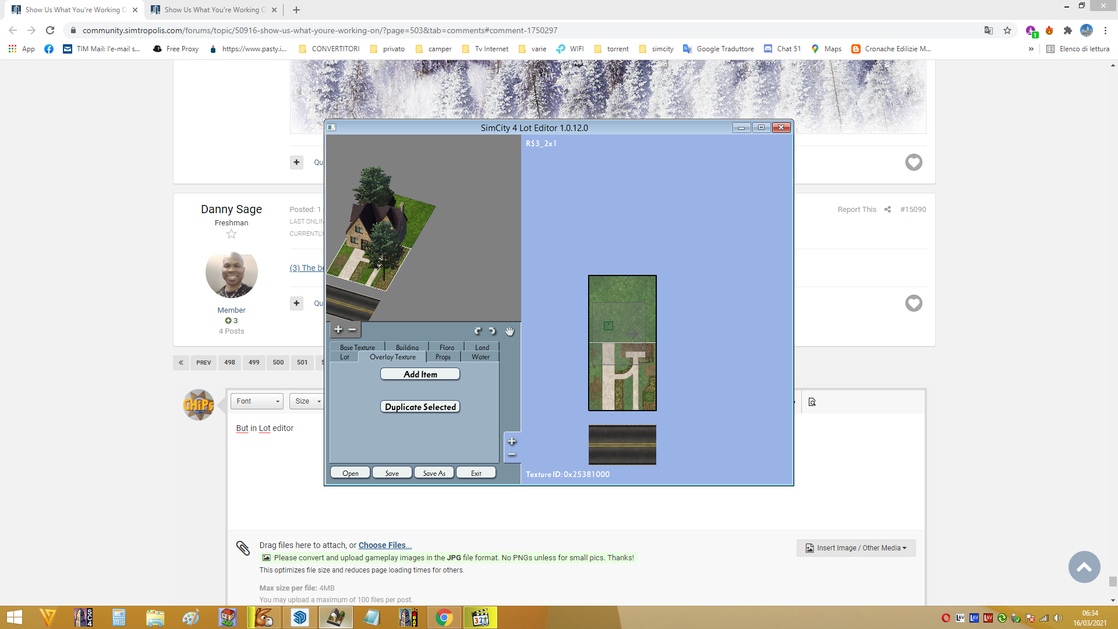This screenshot has width=1118, height=629.
Task: Open Insert Image / Other Media dropdown
Action: click(x=856, y=548)
